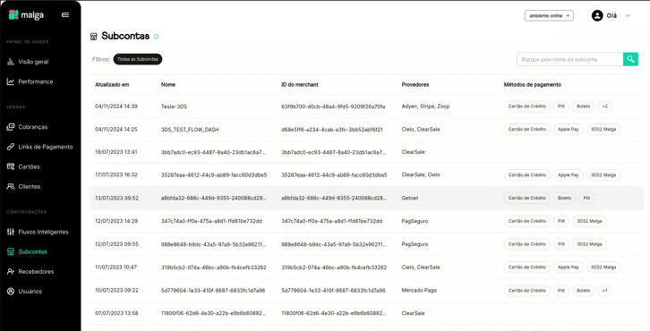
Task: Collapse the sidebar with hamburger icon
Action: (x=65, y=15)
